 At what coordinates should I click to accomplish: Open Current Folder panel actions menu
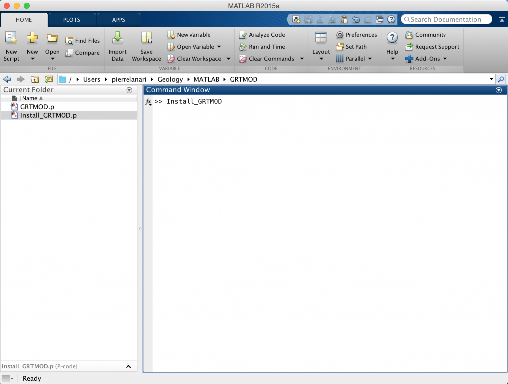click(129, 90)
